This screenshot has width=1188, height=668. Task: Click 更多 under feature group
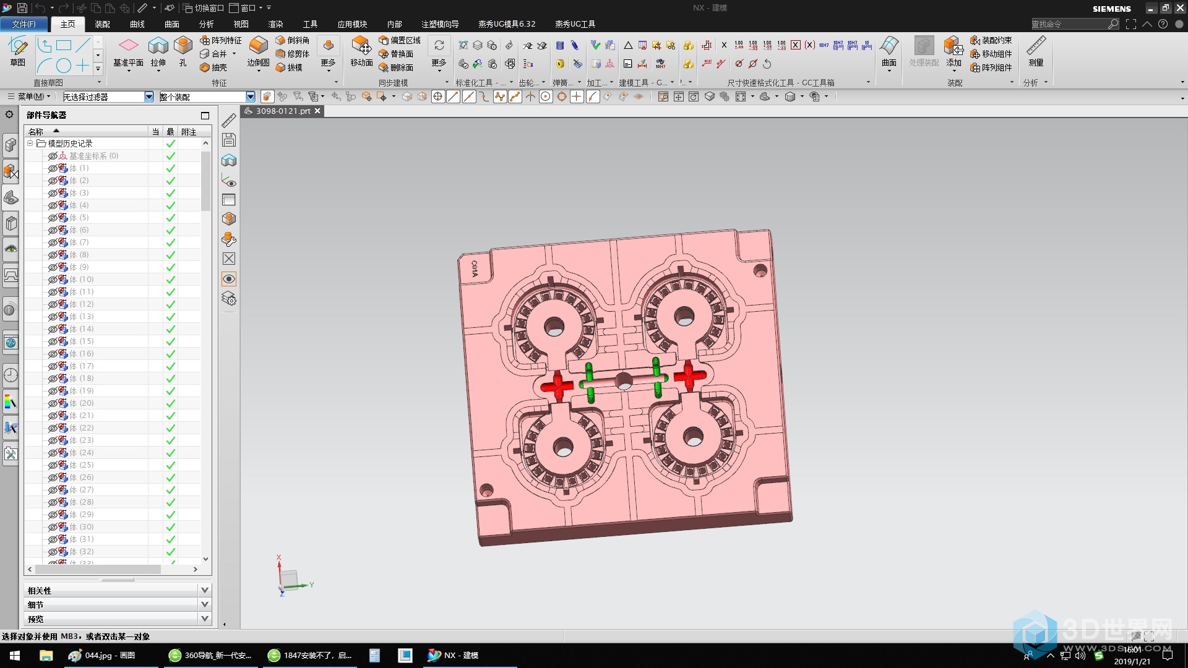(x=328, y=53)
